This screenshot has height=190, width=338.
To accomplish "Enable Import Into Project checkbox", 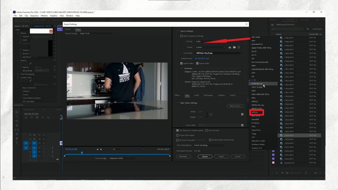I will [177, 135].
